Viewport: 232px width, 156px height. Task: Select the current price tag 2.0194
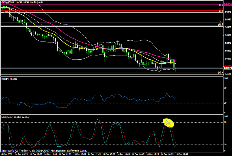pos(228,68)
